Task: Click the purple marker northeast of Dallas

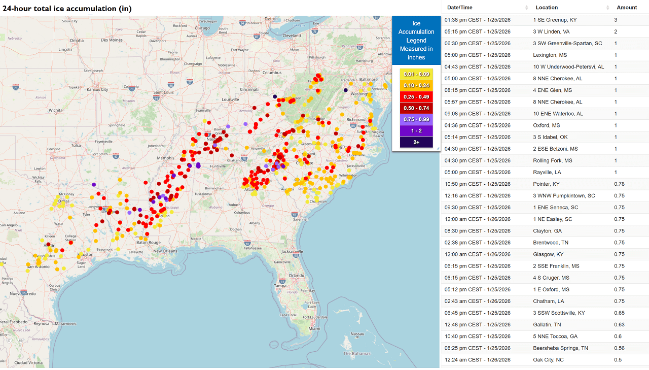Action: [x=94, y=185]
